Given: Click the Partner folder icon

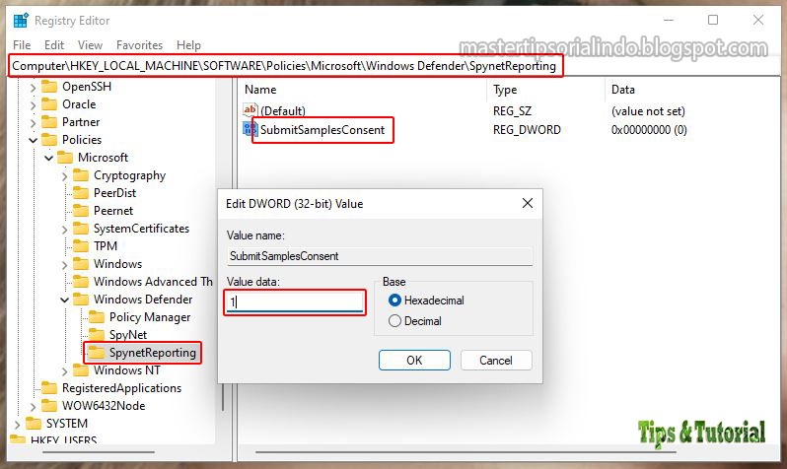Looking at the screenshot, I should point(48,122).
